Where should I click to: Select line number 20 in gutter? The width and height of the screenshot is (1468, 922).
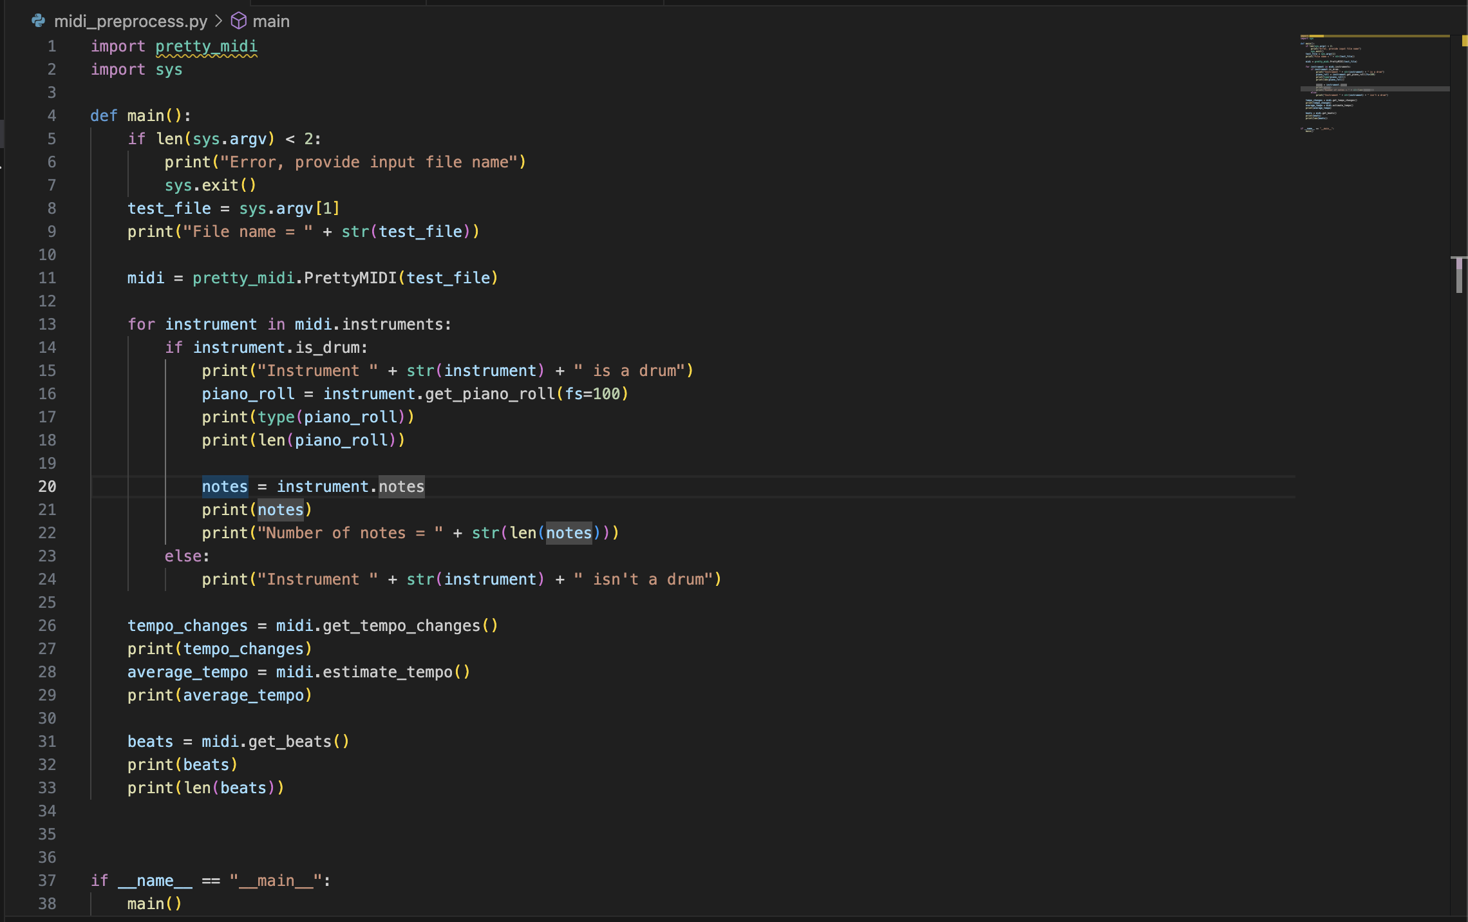[x=47, y=487]
